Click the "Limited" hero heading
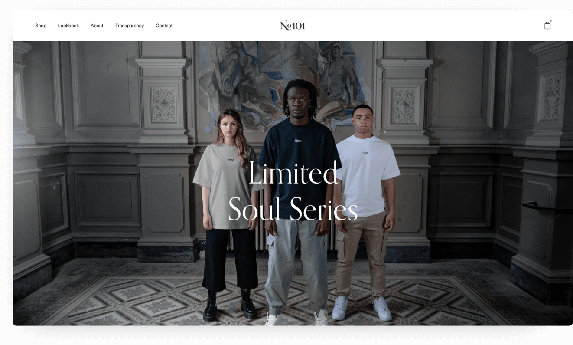Viewport: 573px width, 345px height. pos(293,173)
